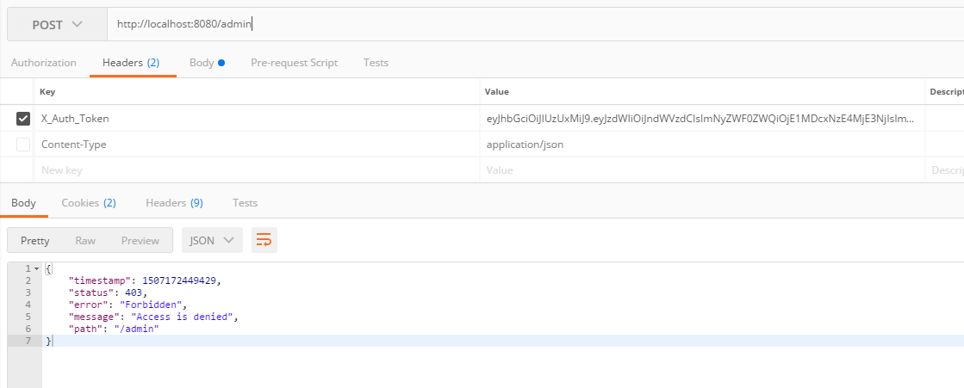Screen dimensions: 964x388
Task: Open the response Tests tab
Action: [245, 203]
